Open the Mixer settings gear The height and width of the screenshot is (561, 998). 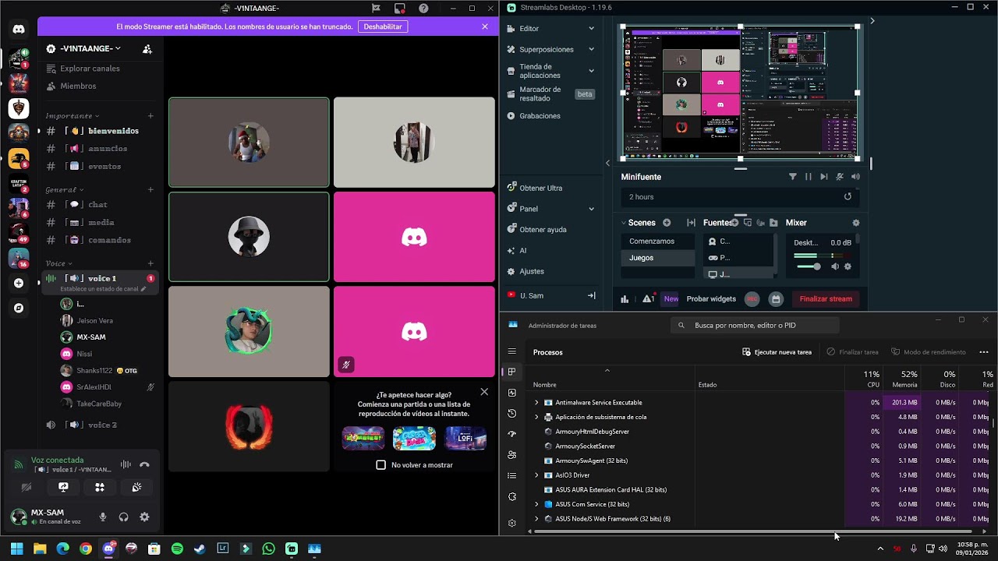coord(856,223)
